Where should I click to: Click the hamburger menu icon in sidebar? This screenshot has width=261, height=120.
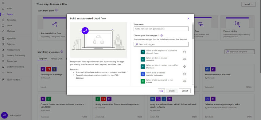coord(3,3)
